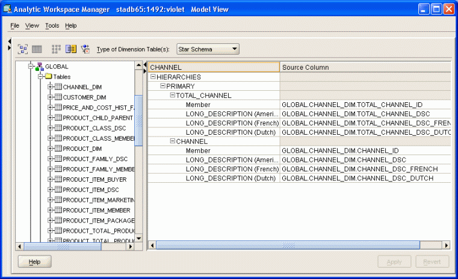Expand the CUSTOMER_DIM table node
Screen dimensions: 458x279
(51, 97)
